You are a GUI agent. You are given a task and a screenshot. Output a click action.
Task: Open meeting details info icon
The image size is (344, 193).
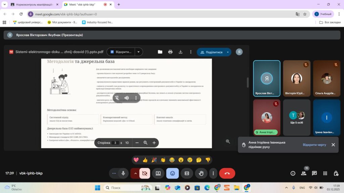(293, 173)
